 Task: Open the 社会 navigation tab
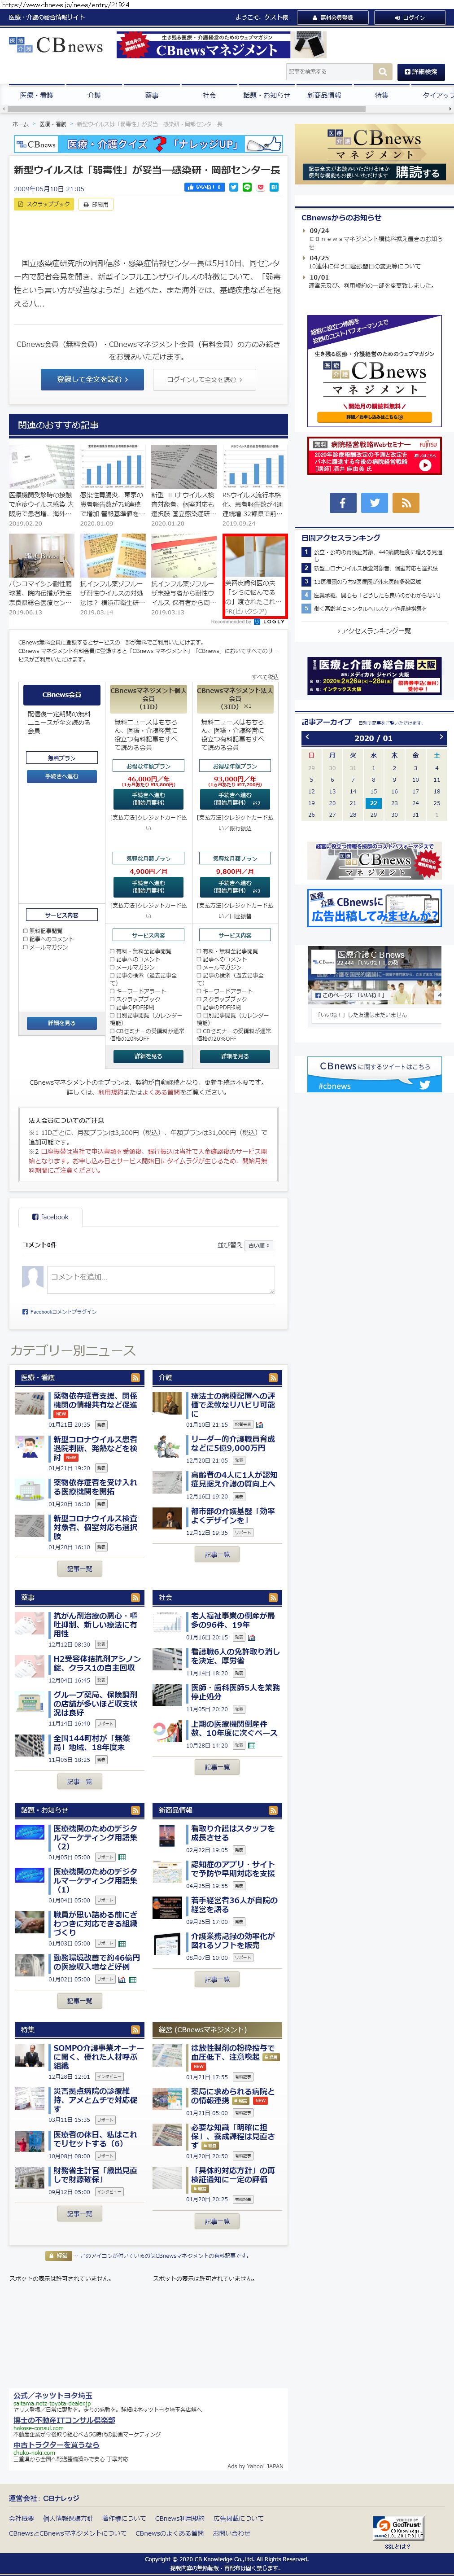tap(209, 95)
